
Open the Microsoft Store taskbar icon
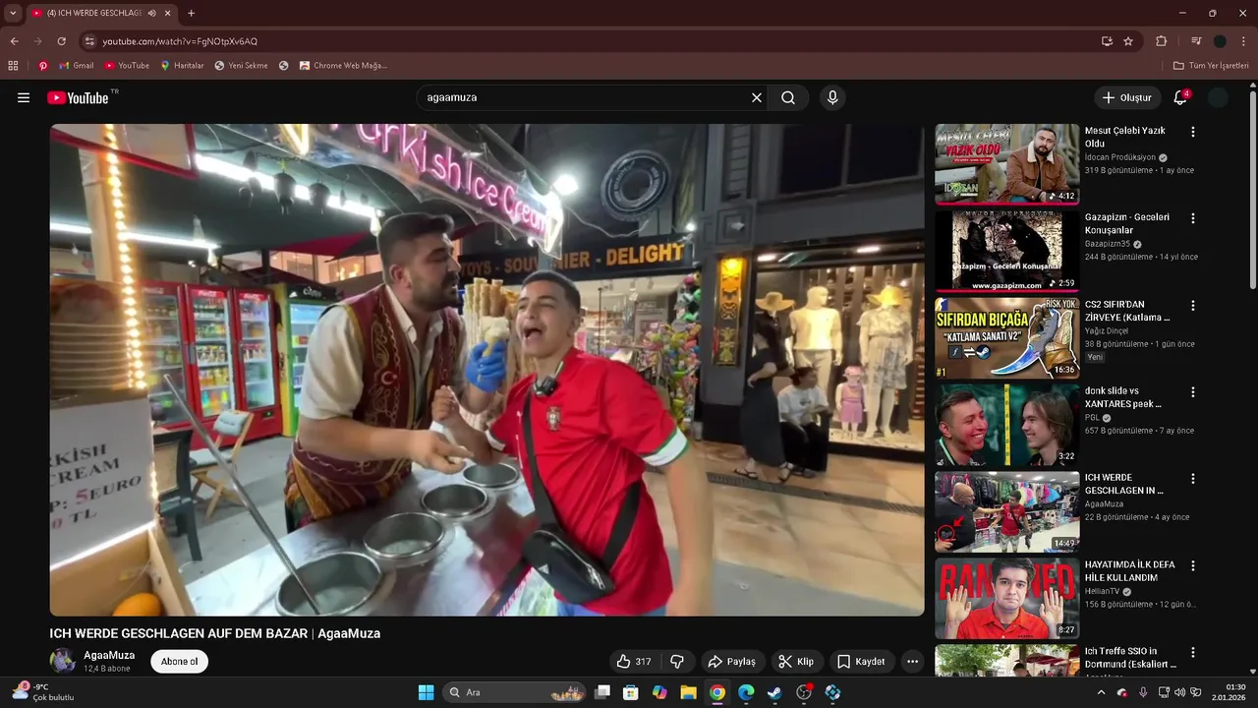(631, 692)
